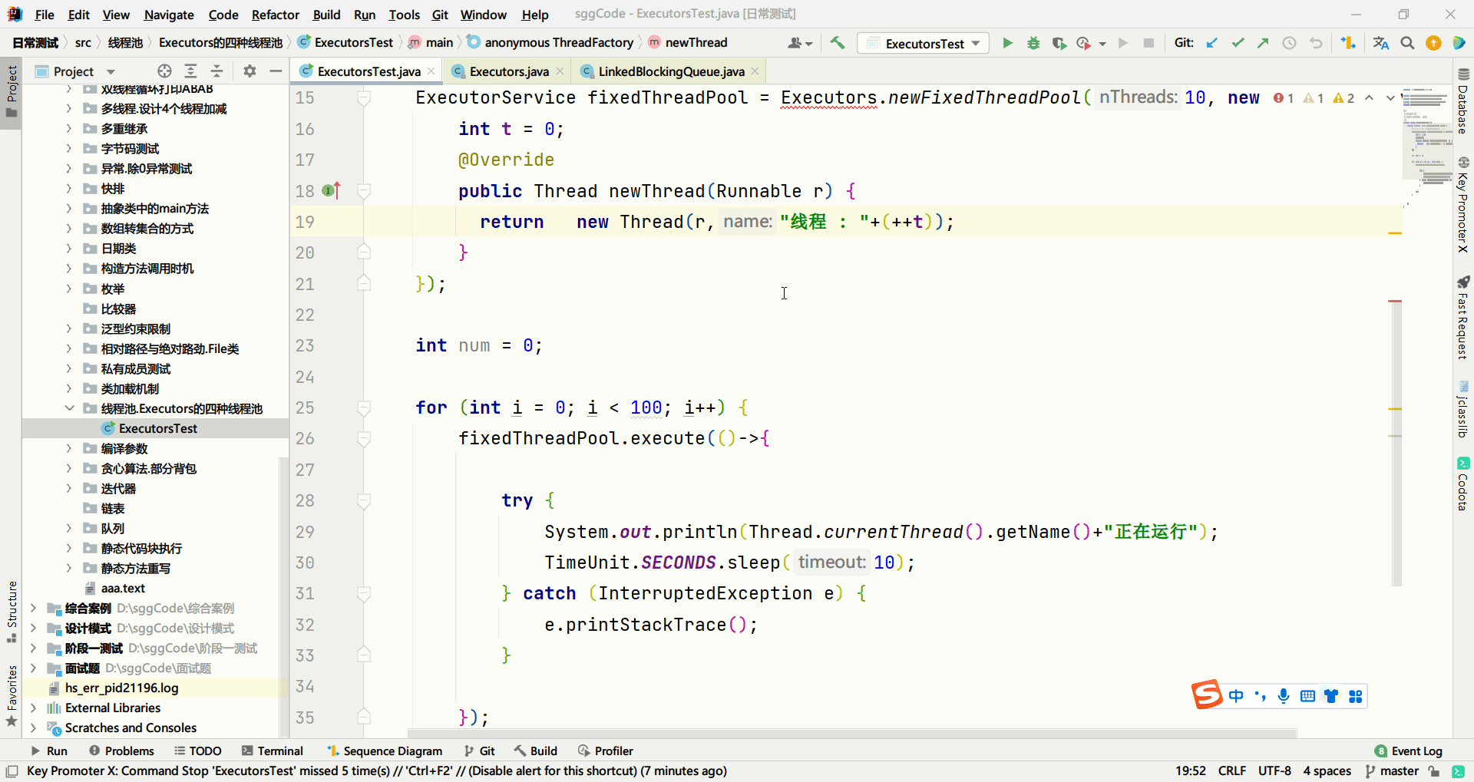
Task: Select ExecutorsTest file in project tree
Action: 157,428
